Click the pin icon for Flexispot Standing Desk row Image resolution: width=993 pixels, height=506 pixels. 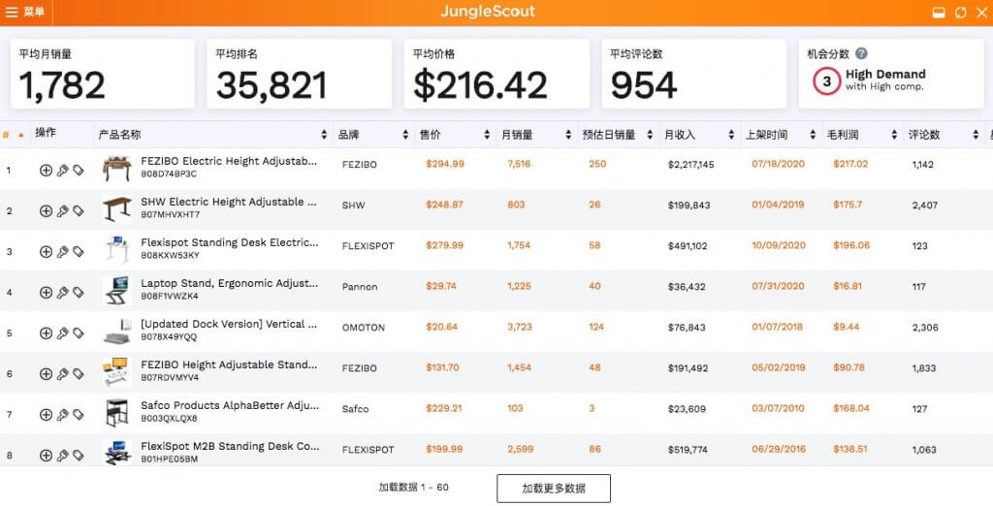click(x=62, y=251)
